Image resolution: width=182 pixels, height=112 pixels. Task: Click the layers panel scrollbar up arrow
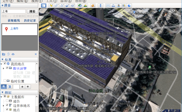point(37,96)
